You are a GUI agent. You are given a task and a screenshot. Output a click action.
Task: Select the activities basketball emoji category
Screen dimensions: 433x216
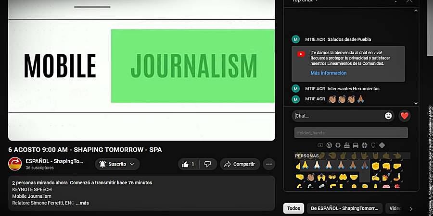click(365, 145)
